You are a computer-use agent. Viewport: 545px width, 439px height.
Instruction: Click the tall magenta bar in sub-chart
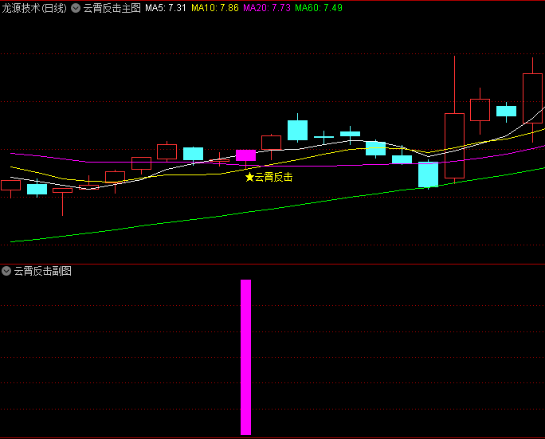(245, 357)
